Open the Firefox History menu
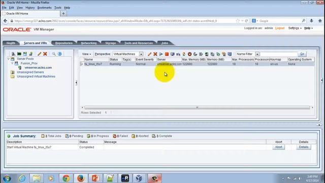Screen dimensions: 325x183 click(x=30, y=8)
